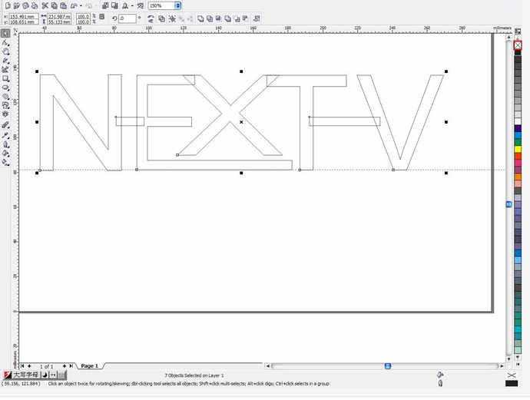Pick the green swatch in color palette

coord(518,142)
